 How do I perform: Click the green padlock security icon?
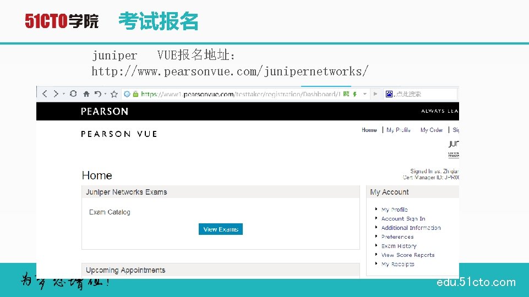[x=135, y=94]
